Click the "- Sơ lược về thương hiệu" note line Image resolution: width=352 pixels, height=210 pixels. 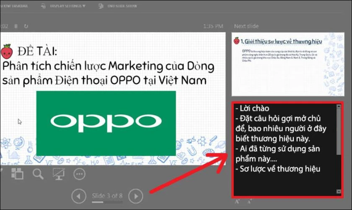(x=278, y=169)
